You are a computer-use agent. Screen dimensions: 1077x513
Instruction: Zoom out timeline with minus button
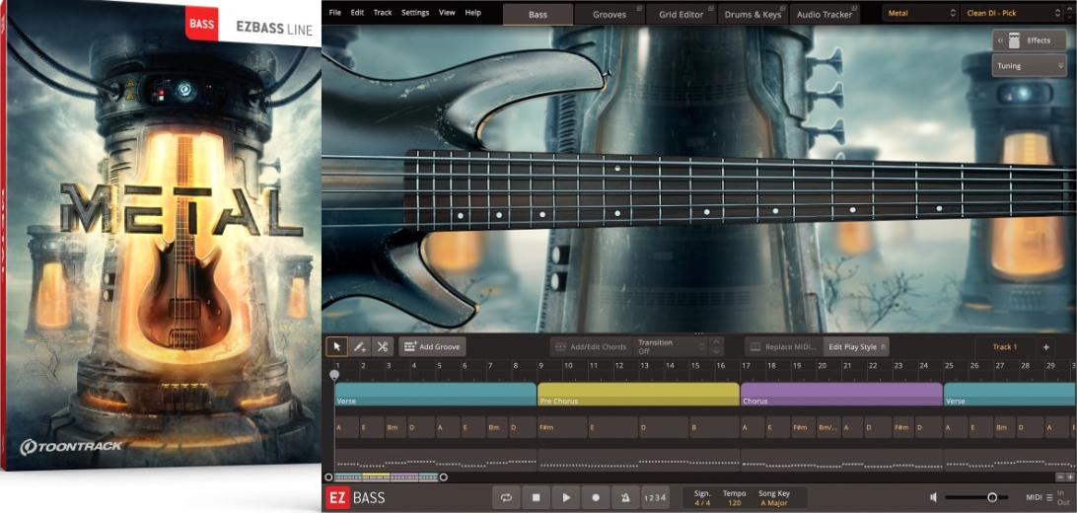pos(1060,476)
